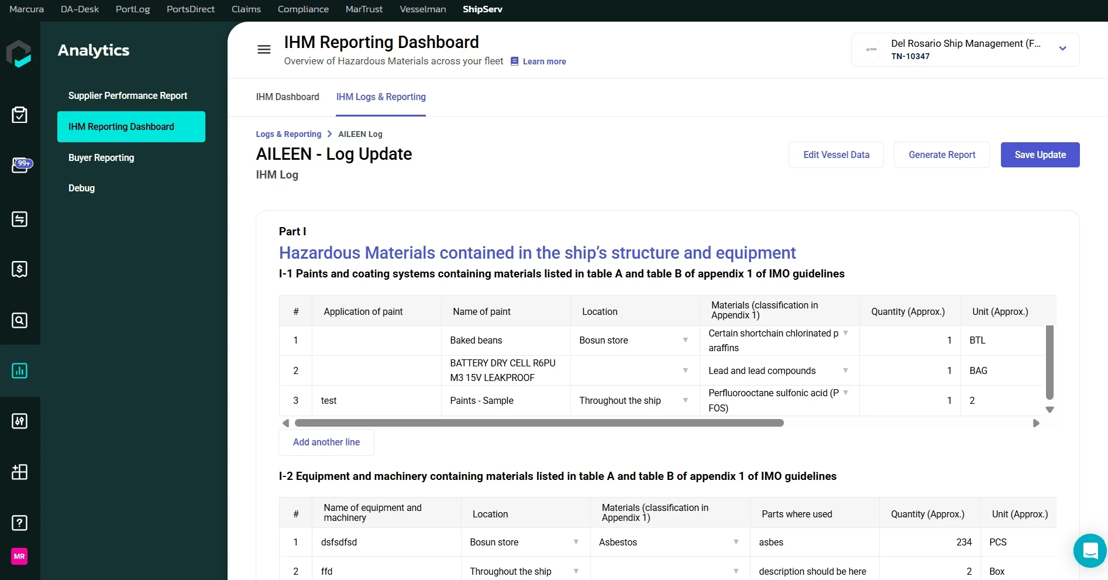Open Location dropdown for Baked beans row
The width and height of the screenshot is (1108, 580).
[685, 340]
